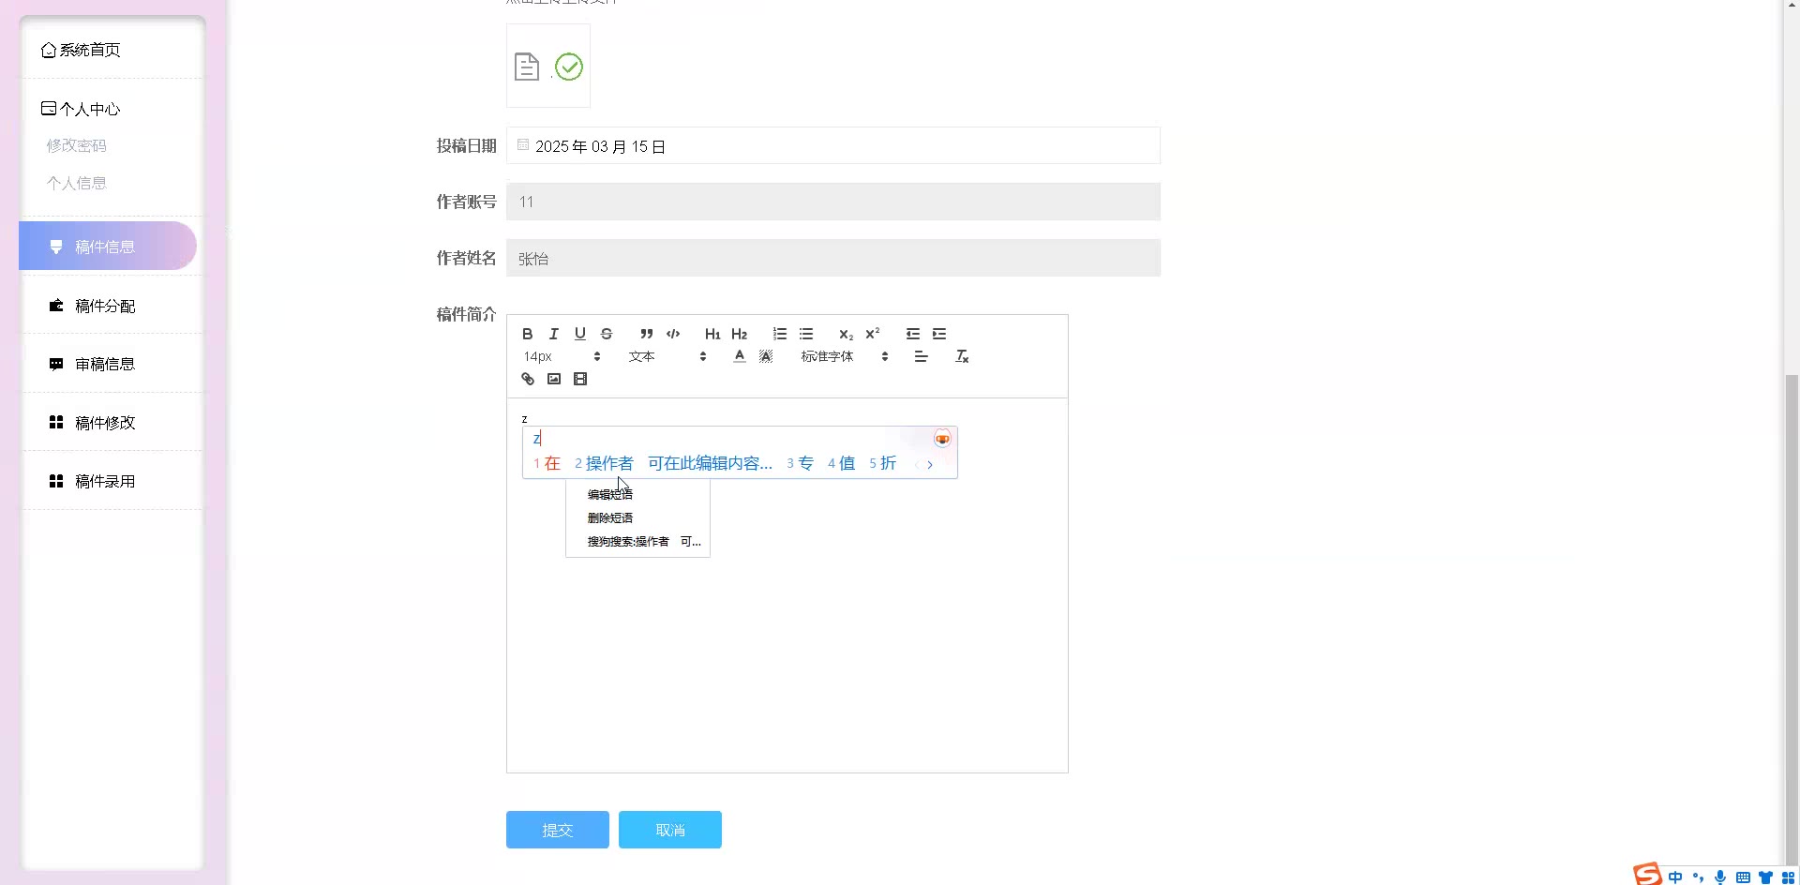Select candidate 3 专
The image size is (1800, 885).
pos(800,463)
